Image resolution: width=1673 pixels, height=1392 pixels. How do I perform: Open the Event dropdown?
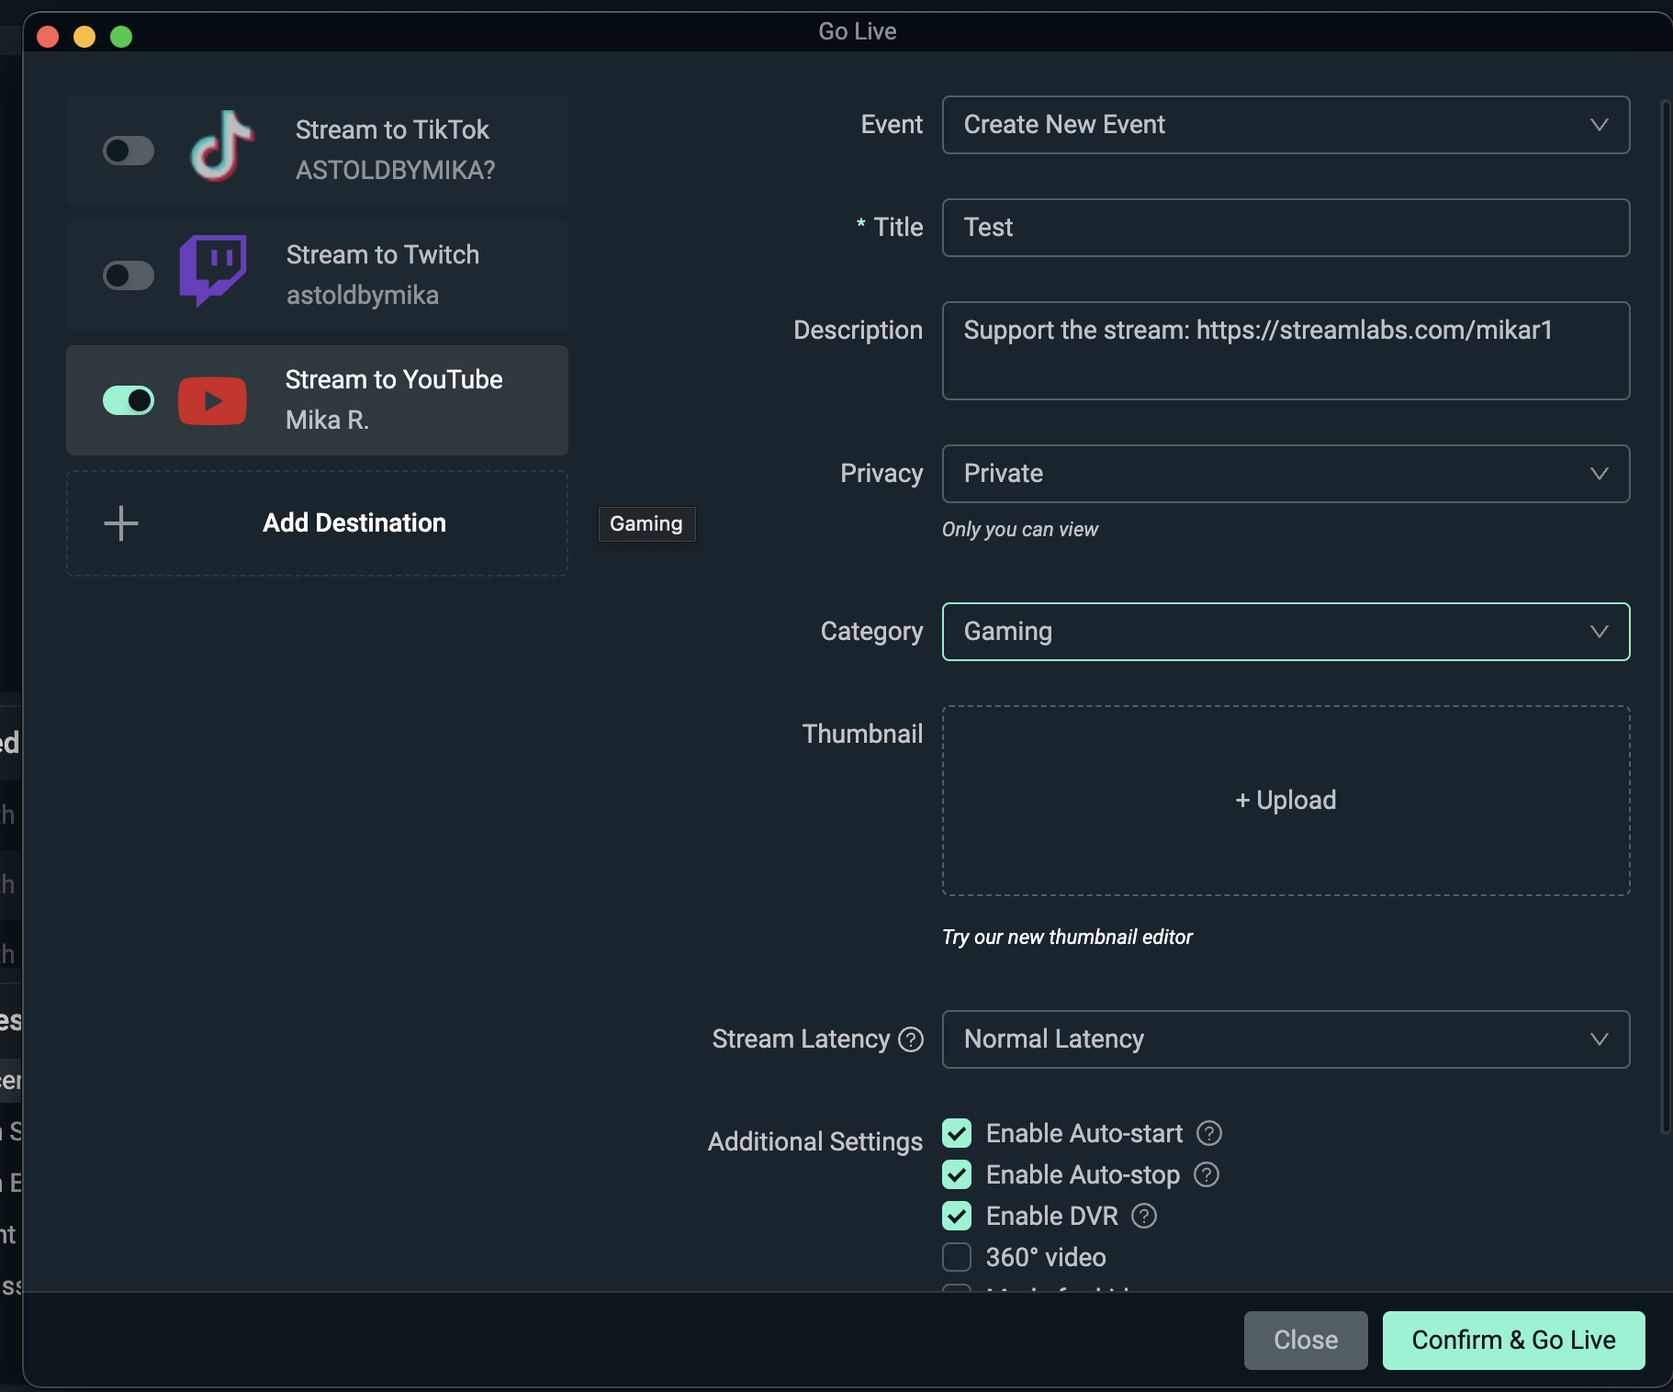(1284, 125)
